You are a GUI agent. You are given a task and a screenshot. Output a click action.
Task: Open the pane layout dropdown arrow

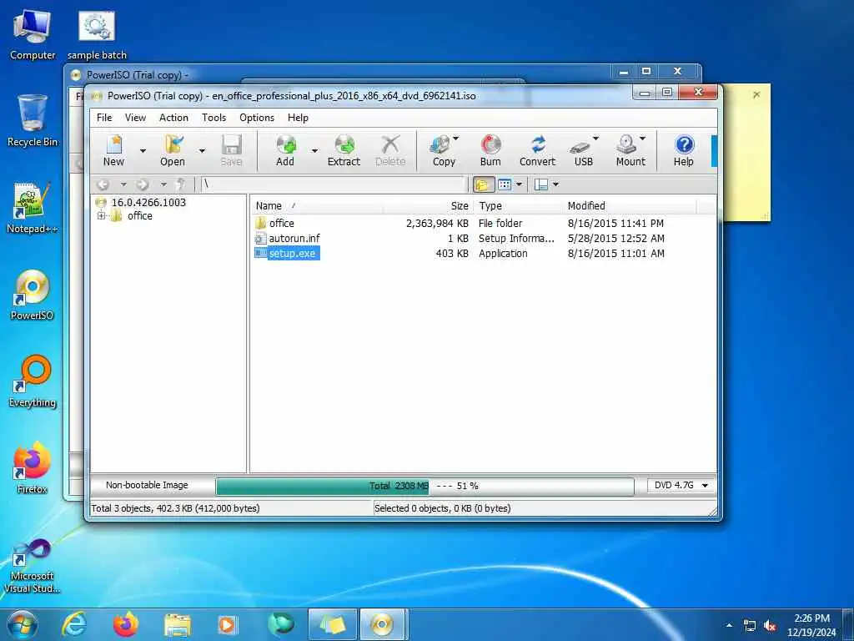click(x=555, y=184)
